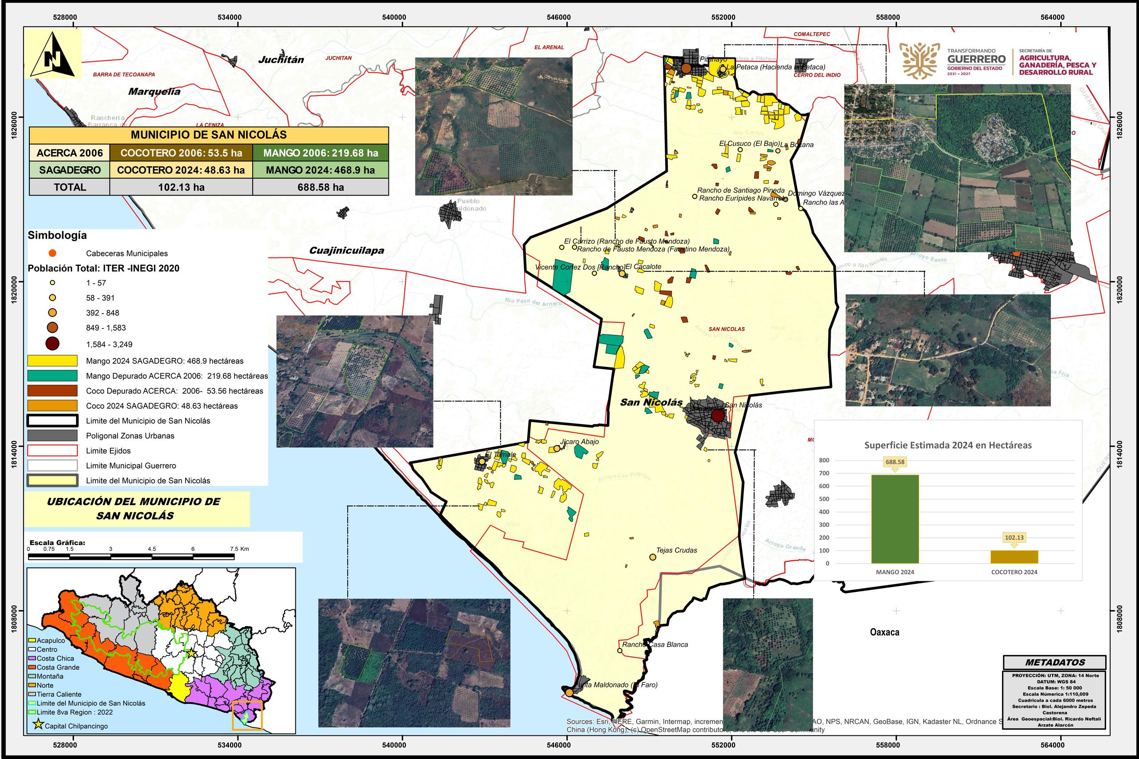Image resolution: width=1139 pixels, height=759 pixels.
Task: Click the top-right town satellite image thumbnail
Action: (x=957, y=168)
